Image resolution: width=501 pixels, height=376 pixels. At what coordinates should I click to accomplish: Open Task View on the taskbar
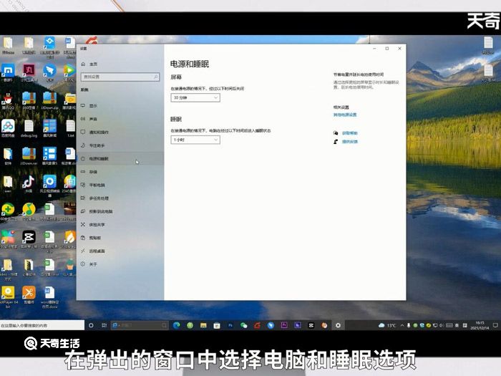[104, 325]
